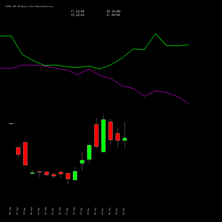Click the red candle above 07 Sep
This screenshot has height=222, width=222.
pyautogui.click(x=118, y=137)
